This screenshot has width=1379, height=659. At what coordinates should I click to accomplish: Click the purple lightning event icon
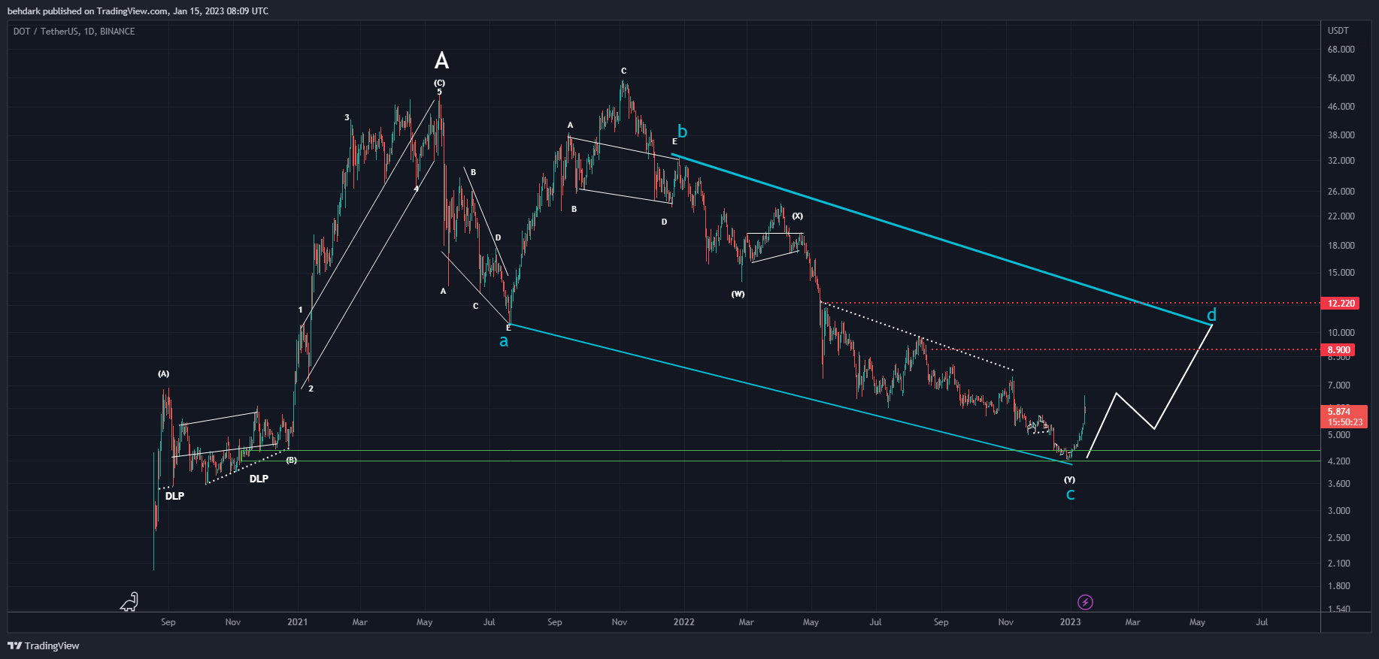1085,602
